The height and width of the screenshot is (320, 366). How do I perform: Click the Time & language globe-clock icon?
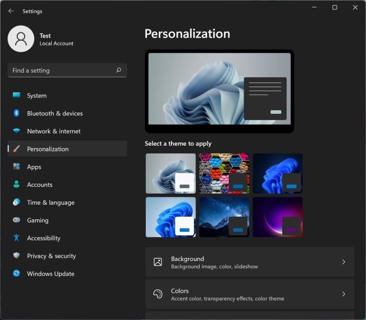pos(16,202)
